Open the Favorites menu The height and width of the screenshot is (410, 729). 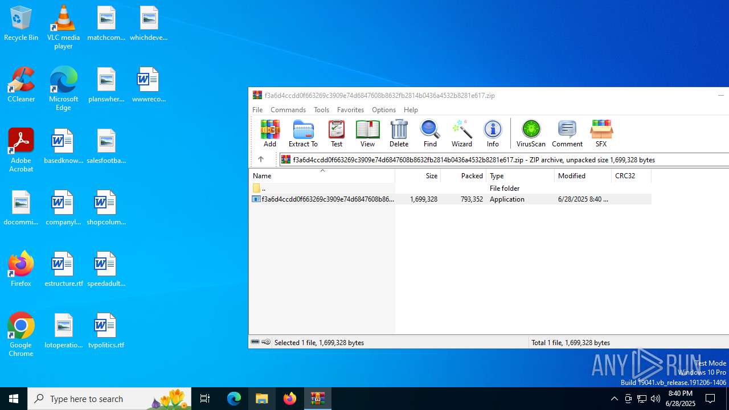coord(350,109)
